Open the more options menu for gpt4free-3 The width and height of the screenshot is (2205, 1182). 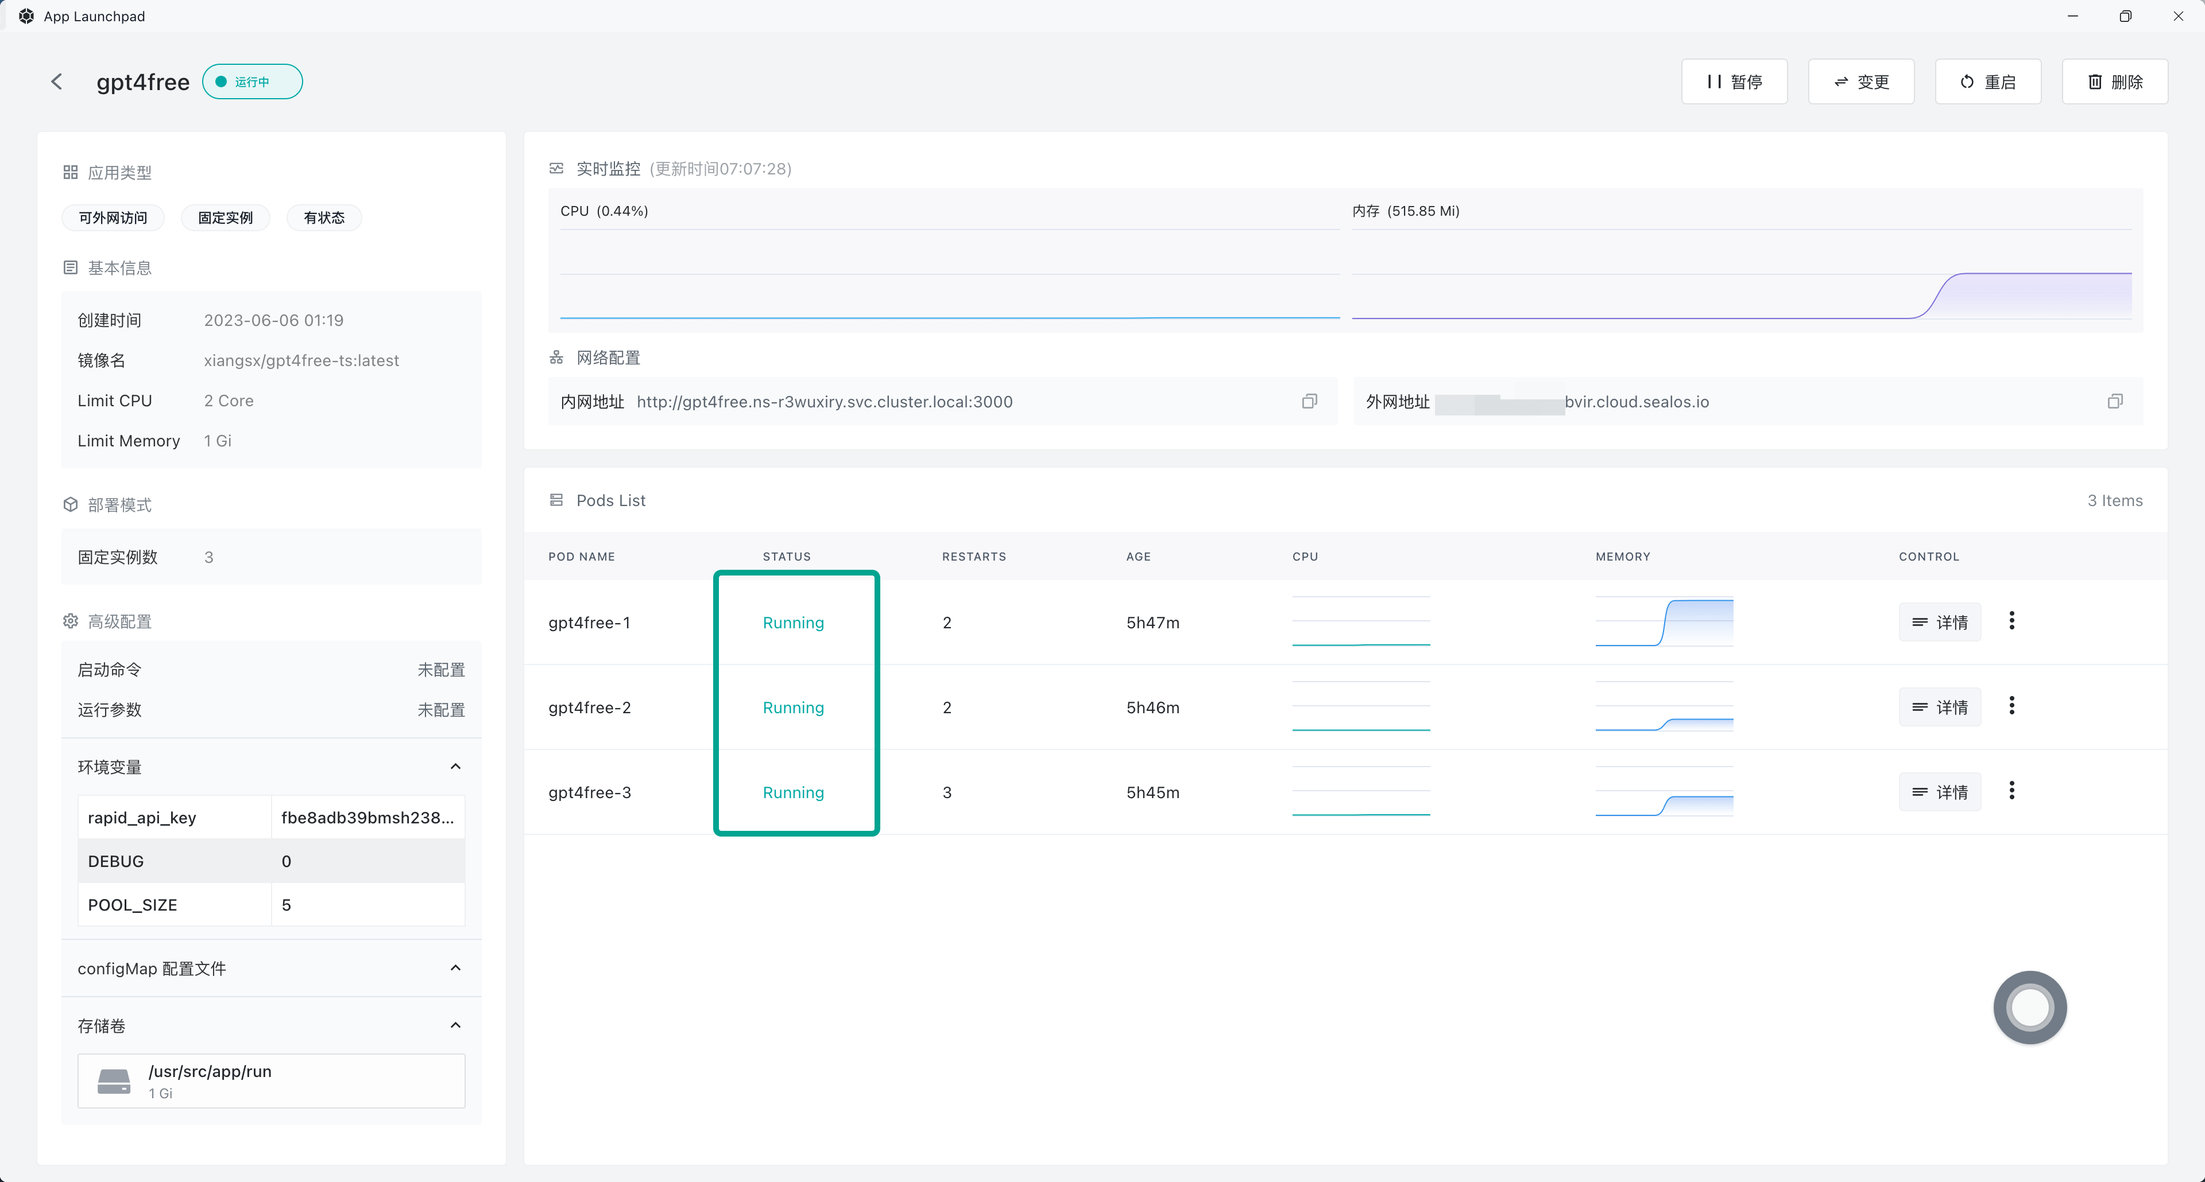2011,790
